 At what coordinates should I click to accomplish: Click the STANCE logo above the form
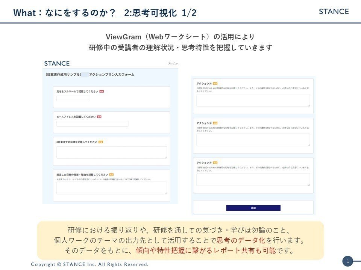57,63
